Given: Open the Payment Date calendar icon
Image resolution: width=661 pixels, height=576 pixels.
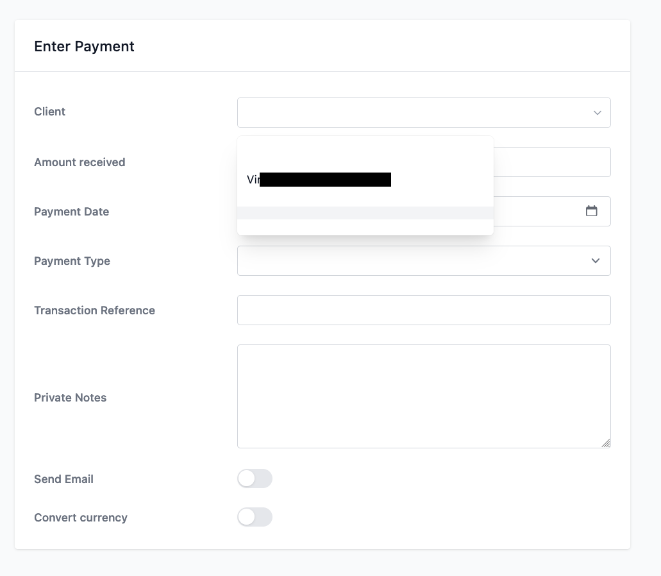Looking at the screenshot, I should coord(592,211).
